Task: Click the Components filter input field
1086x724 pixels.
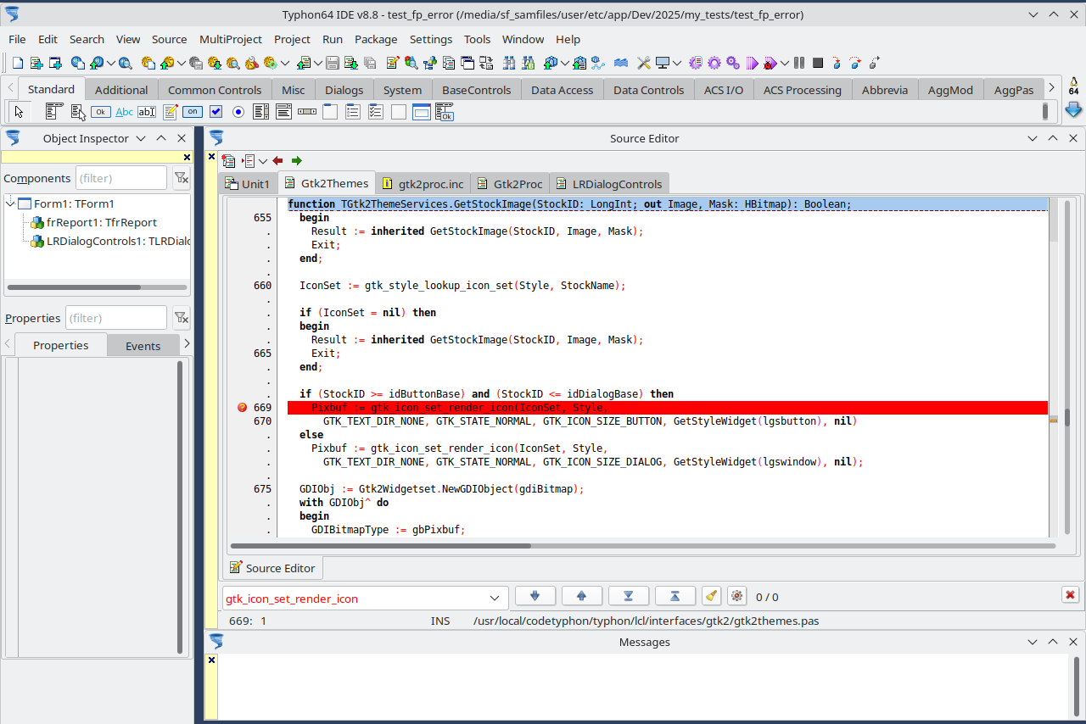Action: click(x=120, y=178)
